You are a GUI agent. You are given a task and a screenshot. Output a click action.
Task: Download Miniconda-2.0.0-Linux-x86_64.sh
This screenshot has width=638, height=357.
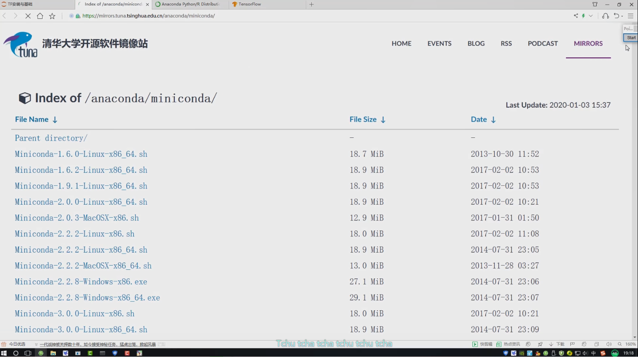[81, 202]
